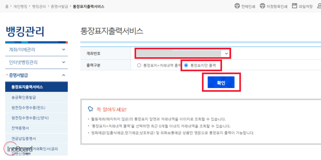The image size is (321, 160).
Task: Go to 증명서발급 breadcrumb link
Action: click(59, 6)
